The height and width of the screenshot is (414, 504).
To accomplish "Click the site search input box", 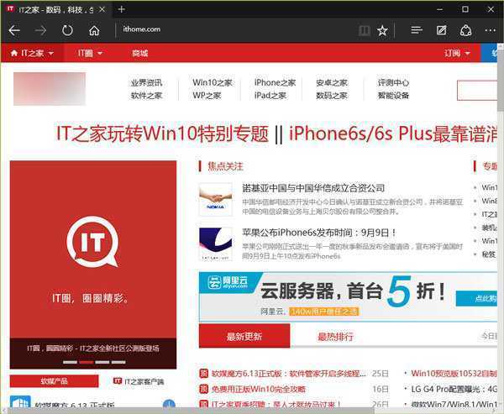I will tap(477, 91).
